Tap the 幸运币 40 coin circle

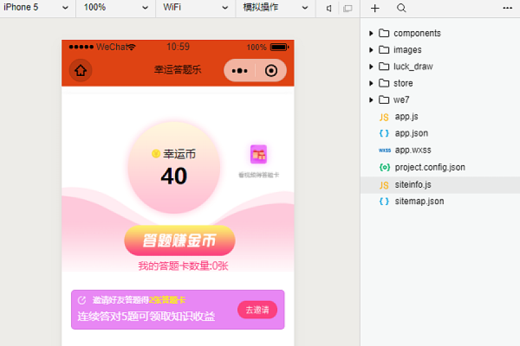point(174,168)
